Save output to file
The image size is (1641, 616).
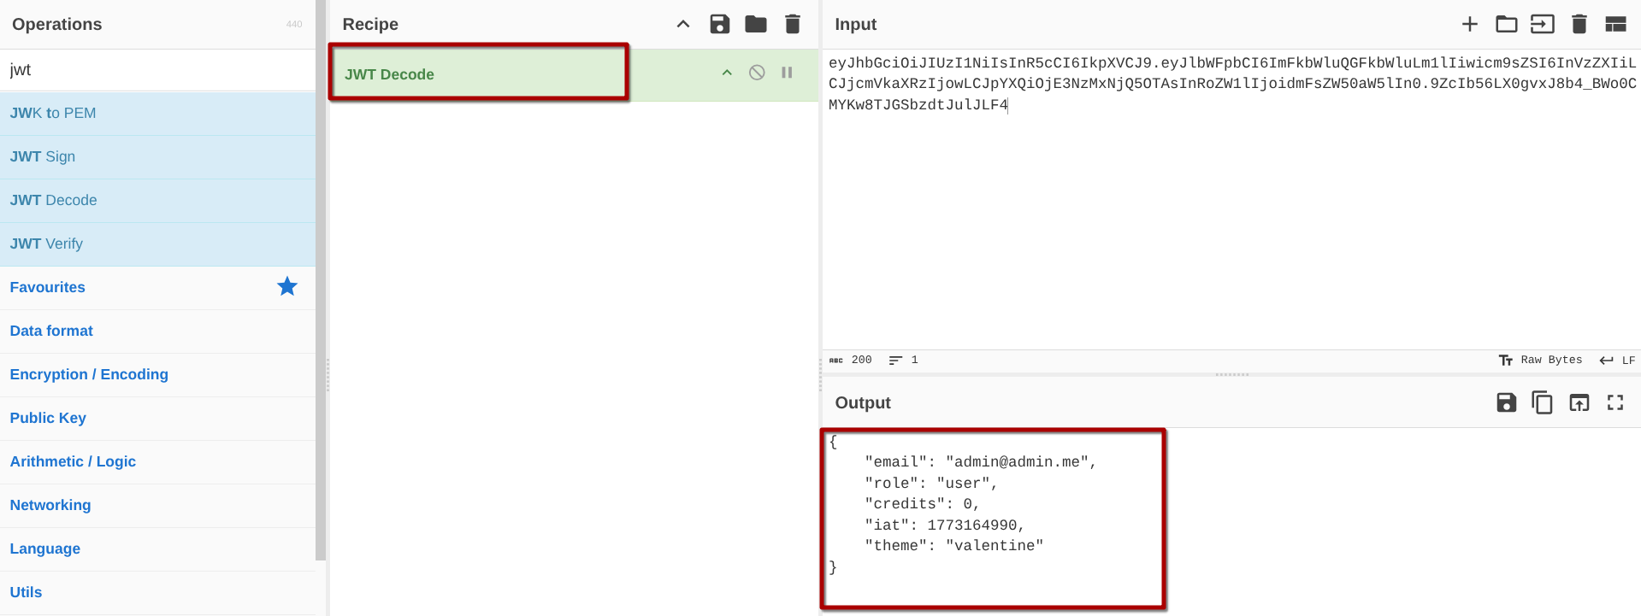pyautogui.click(x=1506, y=402)
